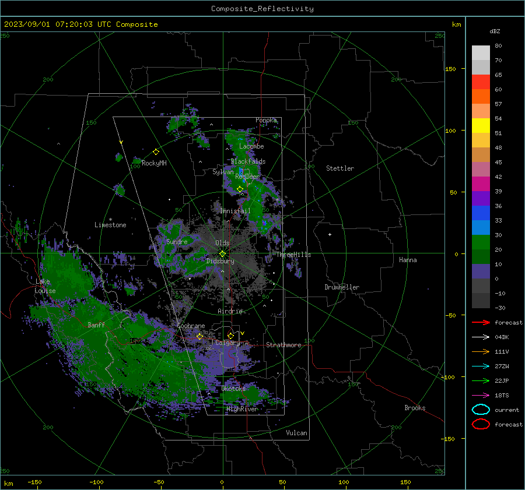Click the ThreeHills label
The image size is (525, 490).
pos(293,255)
